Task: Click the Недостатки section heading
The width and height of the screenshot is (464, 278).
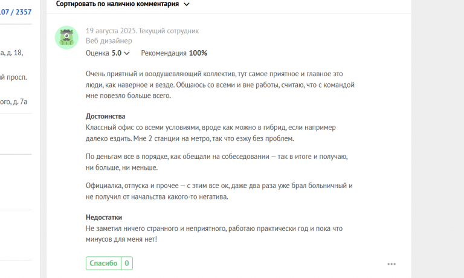Action: tap(104, 218)
